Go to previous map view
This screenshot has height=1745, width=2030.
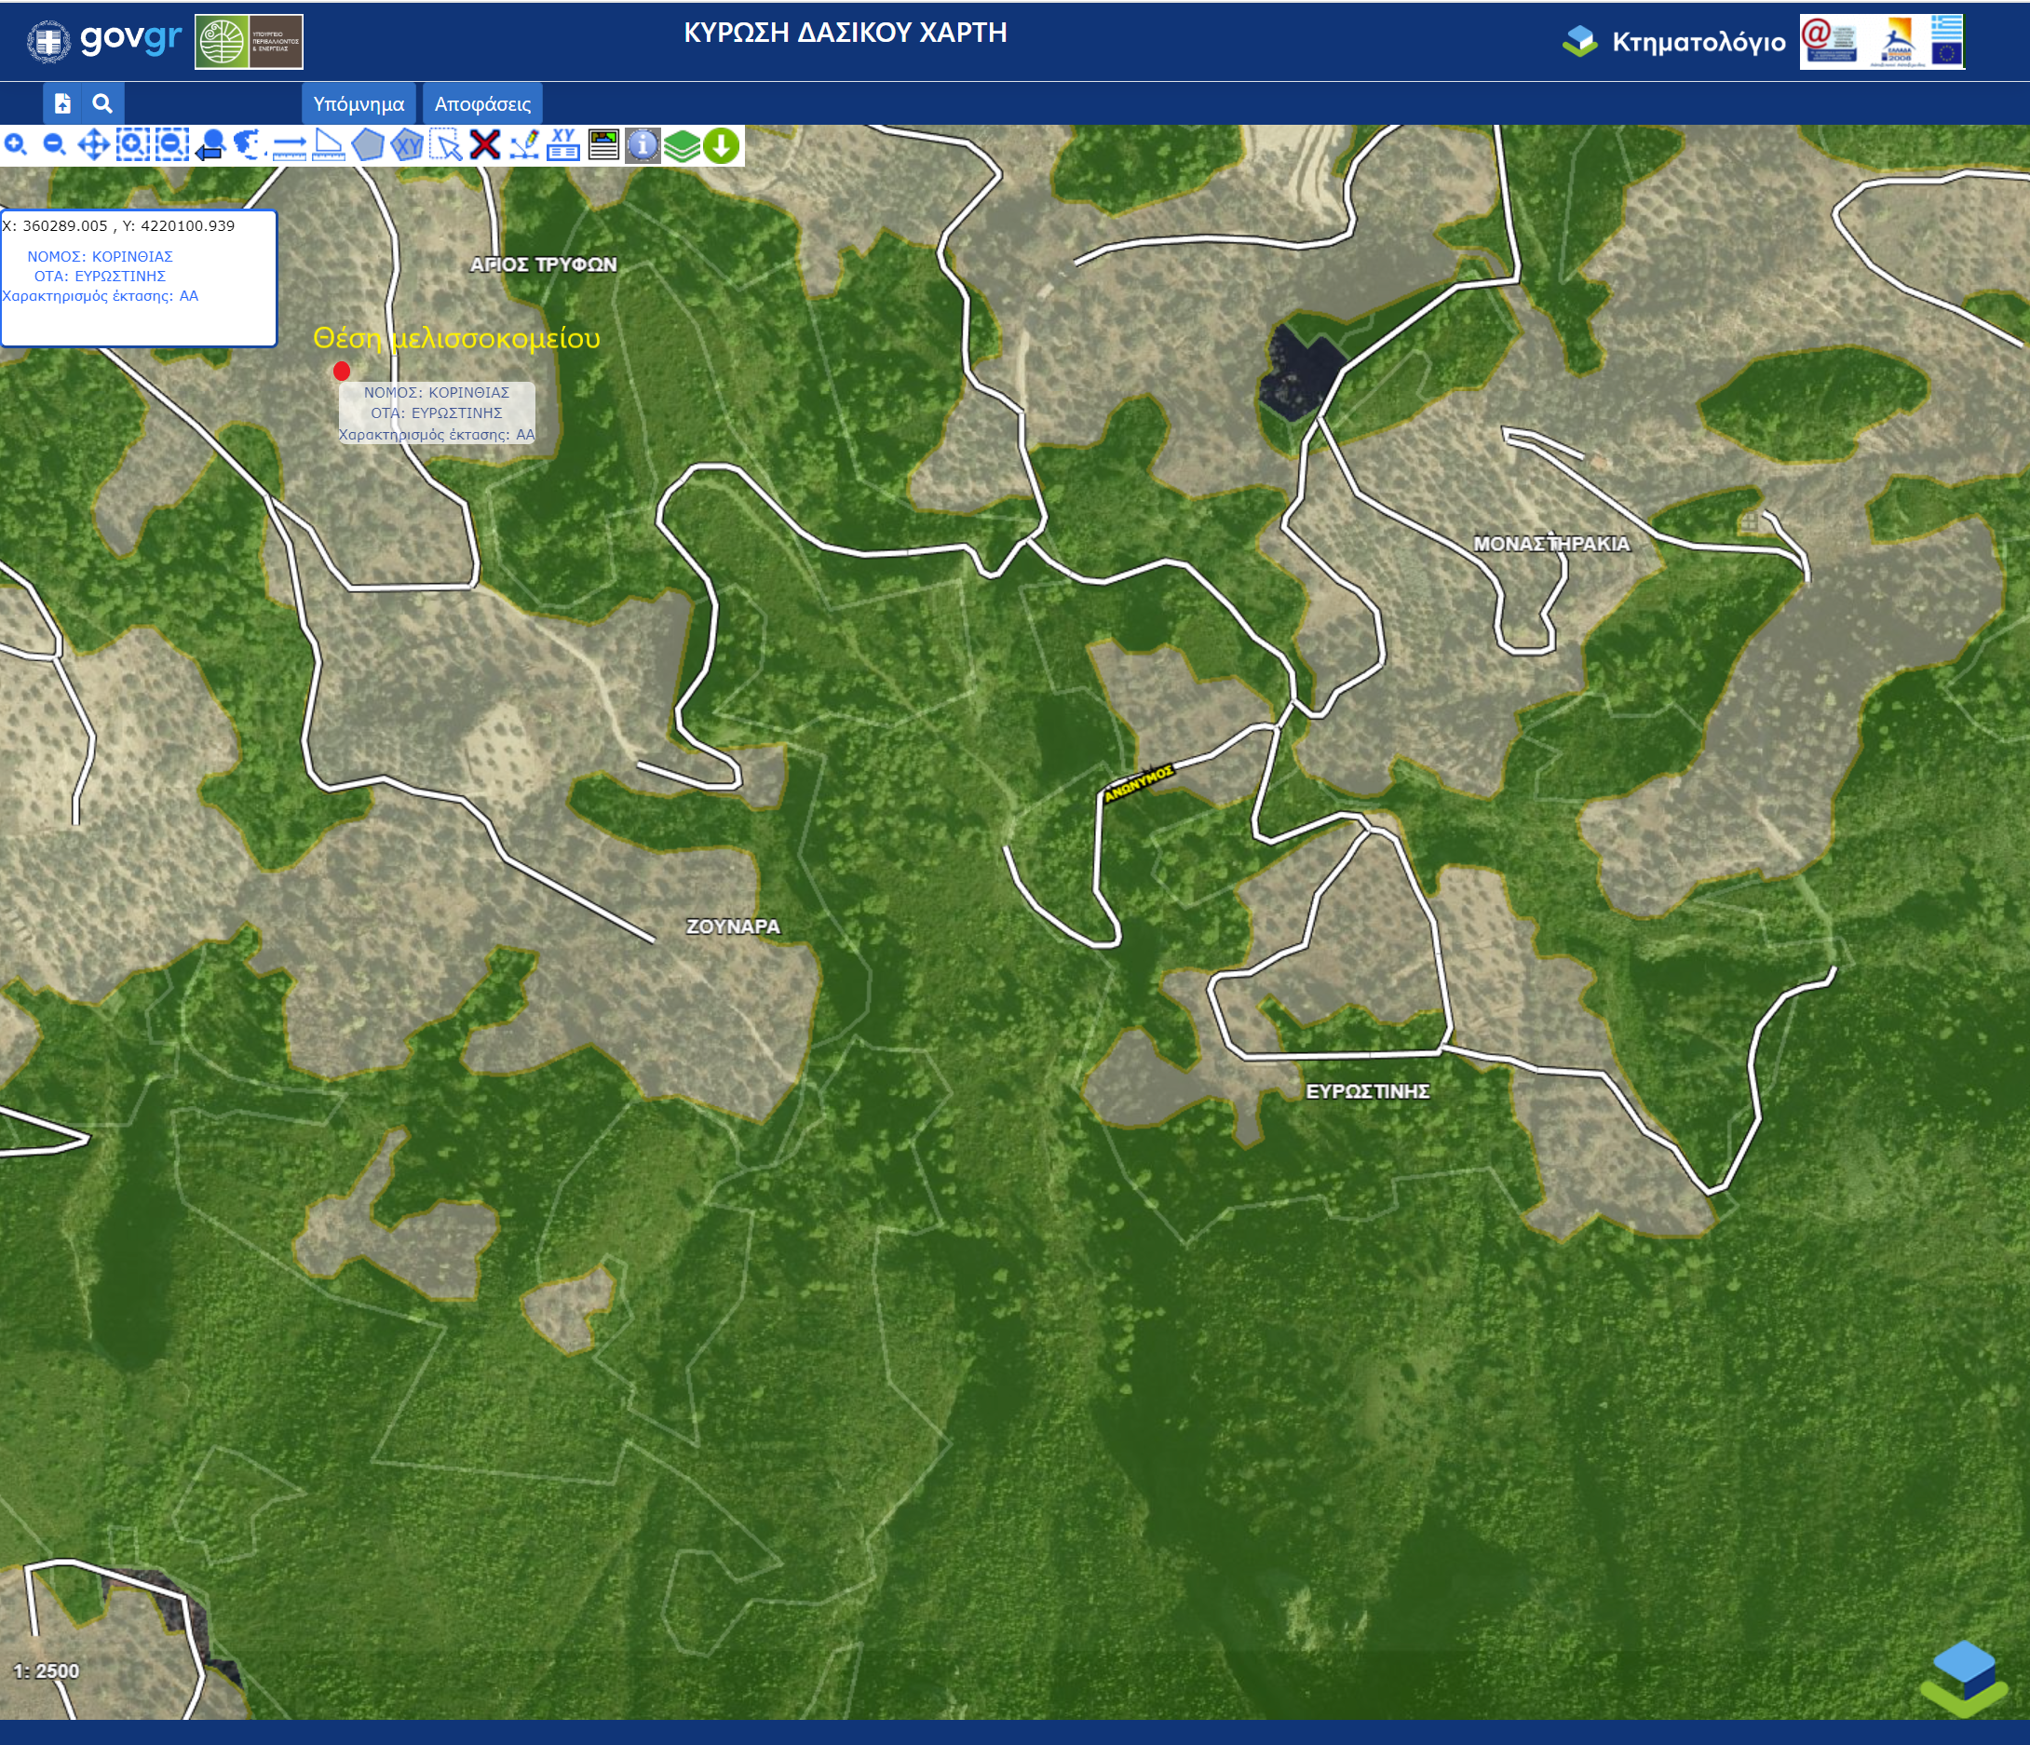click(210, 145)
